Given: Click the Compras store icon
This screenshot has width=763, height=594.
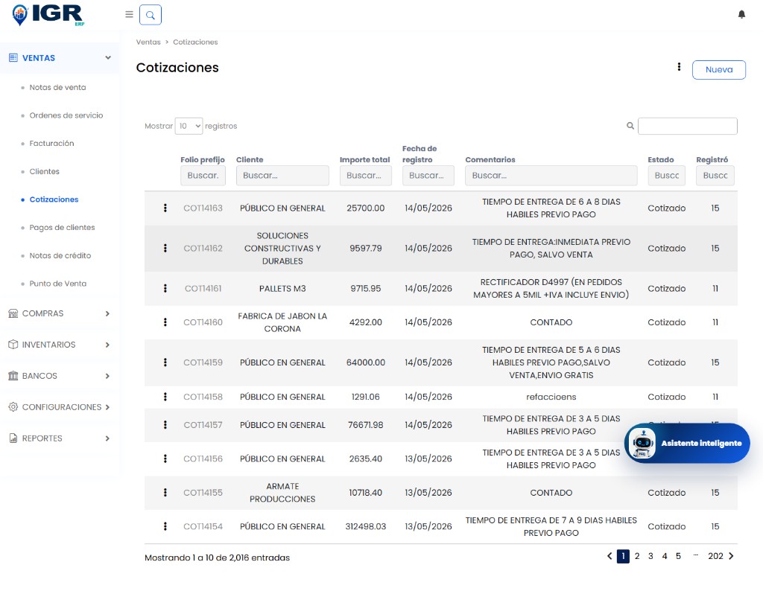Looking at the screenshot, I should click(x=13, y=313).
